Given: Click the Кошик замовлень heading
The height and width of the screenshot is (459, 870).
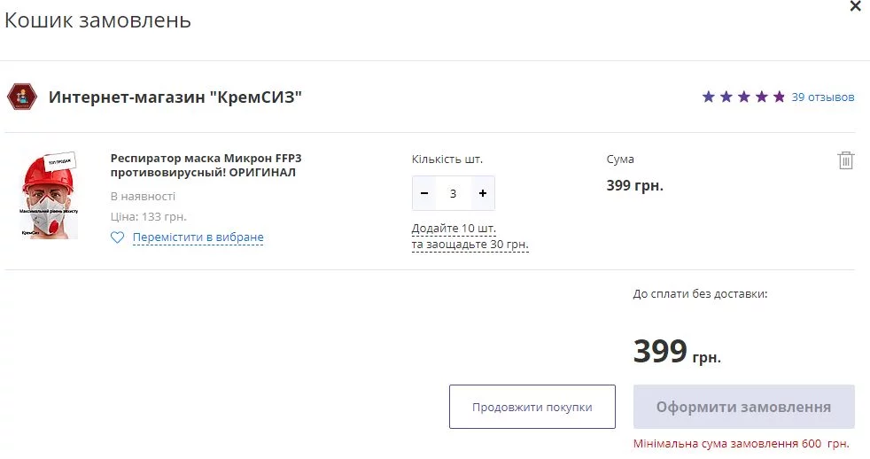Looking at the screenshot, I should [x=97, y=19].
